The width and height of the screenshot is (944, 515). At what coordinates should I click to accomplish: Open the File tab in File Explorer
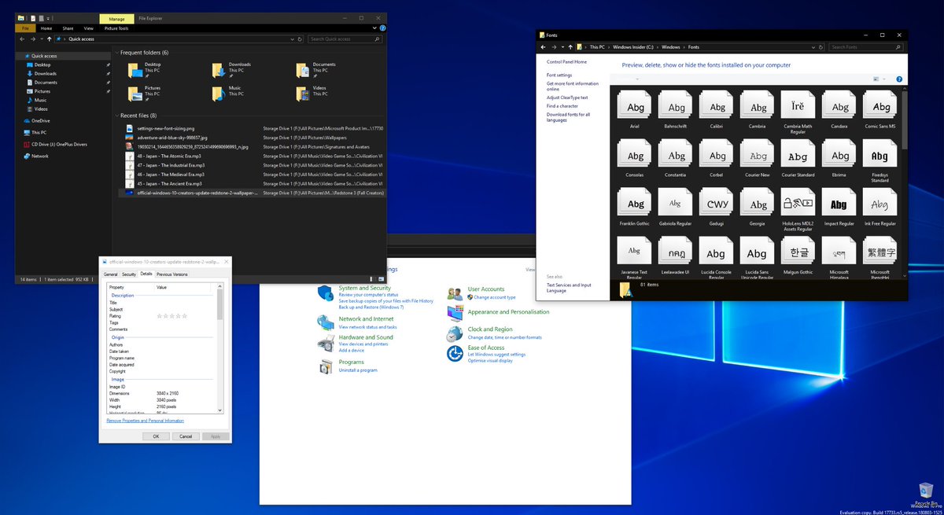click(25, 28)
